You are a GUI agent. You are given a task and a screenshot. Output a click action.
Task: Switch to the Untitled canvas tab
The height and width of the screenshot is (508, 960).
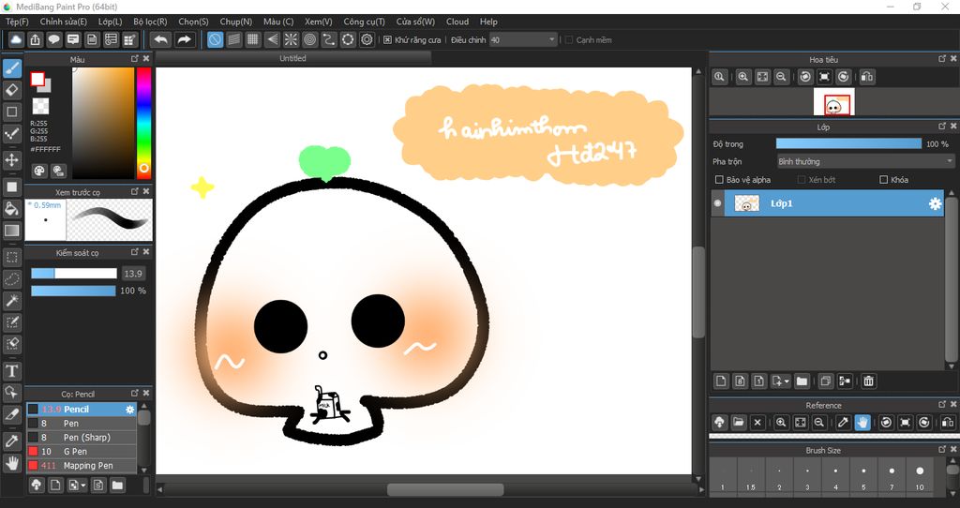point(292,58)
